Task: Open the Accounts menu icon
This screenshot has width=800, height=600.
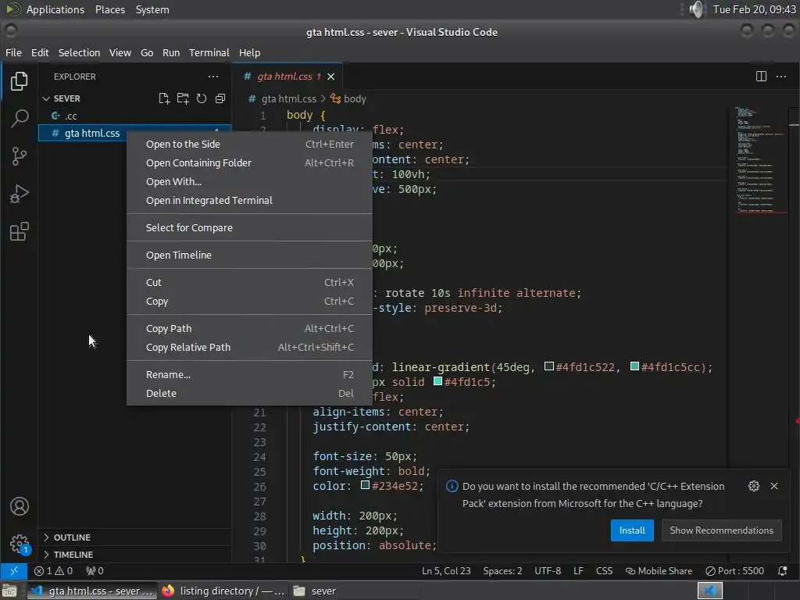Action: 20,506
